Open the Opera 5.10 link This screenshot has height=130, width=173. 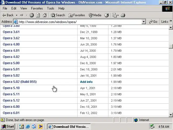click(11, 88)
